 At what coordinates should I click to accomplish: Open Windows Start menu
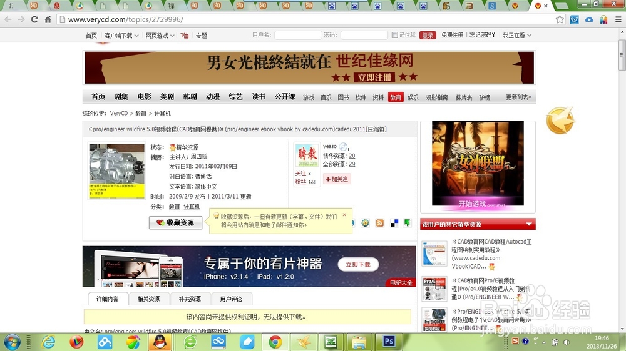[x=12, y=342]
